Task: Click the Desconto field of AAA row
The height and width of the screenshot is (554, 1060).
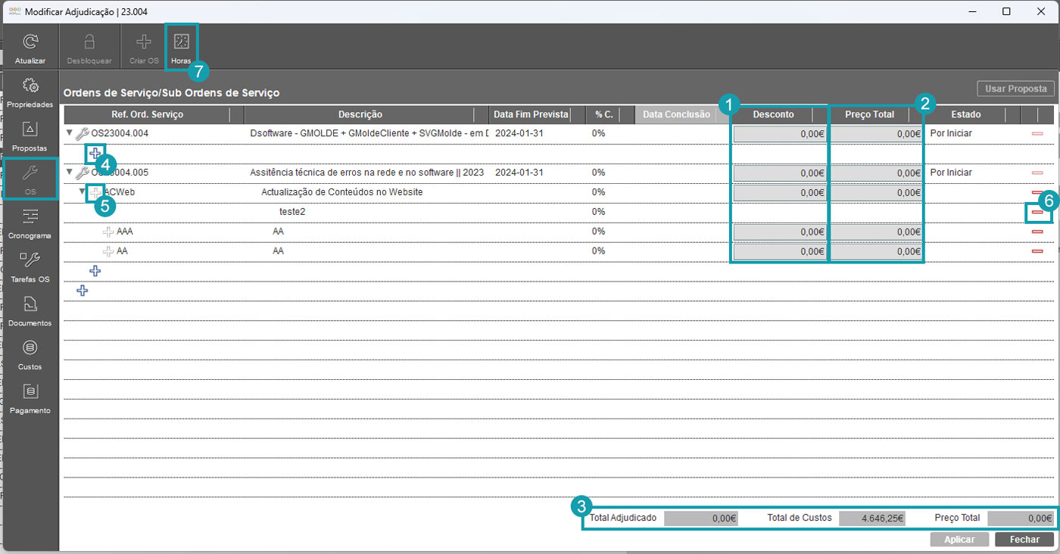Action: click(x=779, y=232)
